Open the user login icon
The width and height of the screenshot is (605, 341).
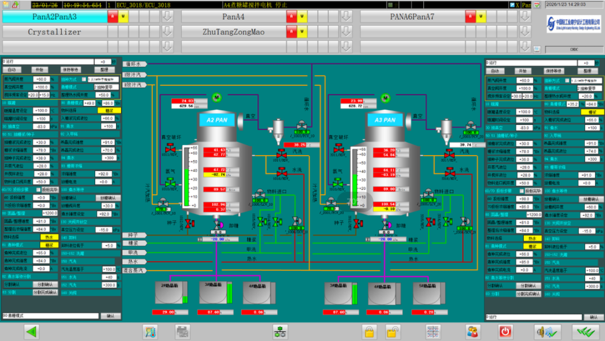[473, 331]
